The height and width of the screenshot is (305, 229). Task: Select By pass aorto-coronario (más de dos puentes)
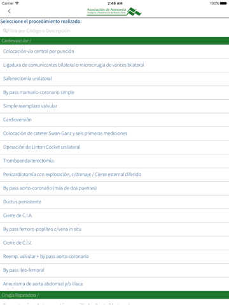click(x=114, y=188)
